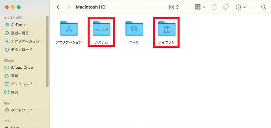Click the ライブラリ folder label

pyautogui.click(x=166, y=42)
